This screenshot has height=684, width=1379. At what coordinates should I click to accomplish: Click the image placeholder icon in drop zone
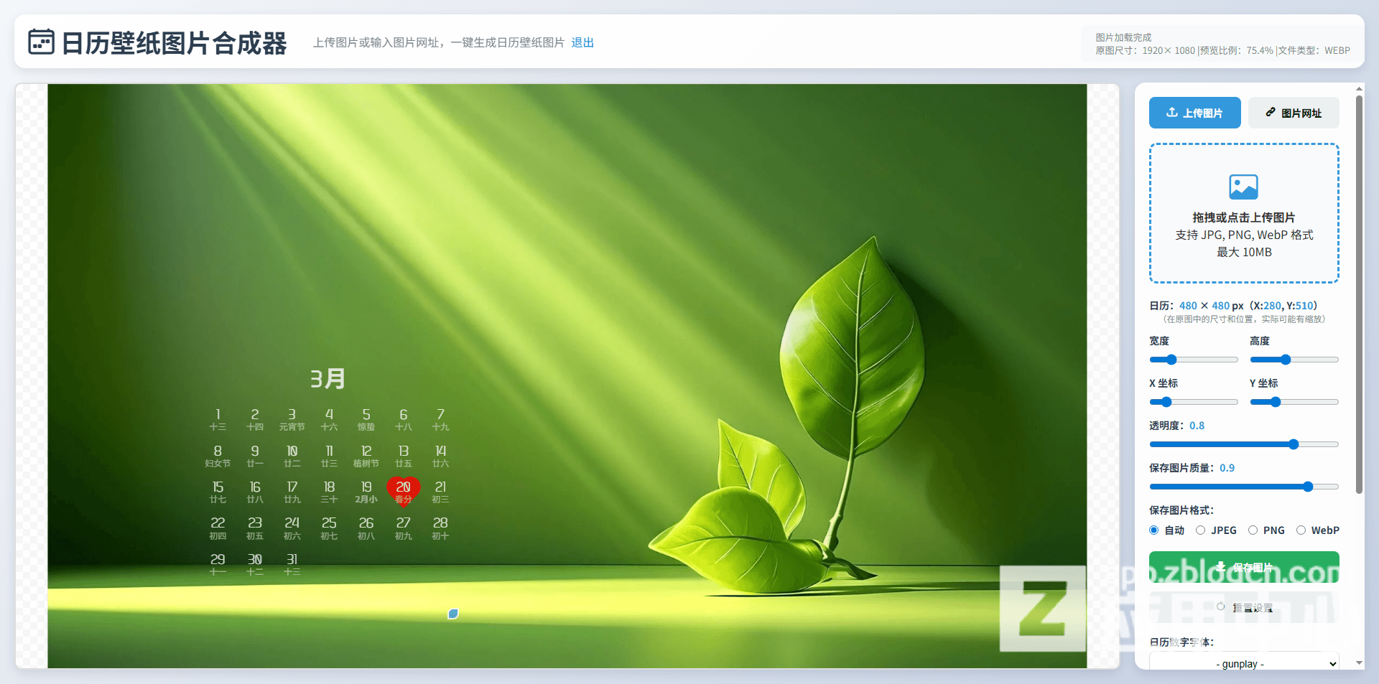point(1243,187)
